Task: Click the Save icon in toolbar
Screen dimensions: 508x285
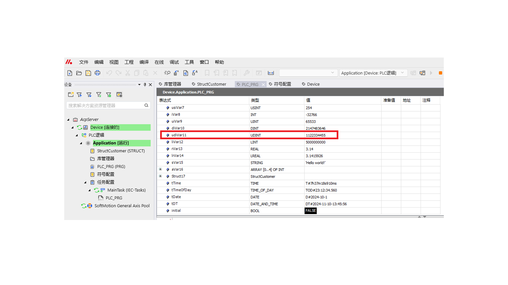Action: pos(88,73)
